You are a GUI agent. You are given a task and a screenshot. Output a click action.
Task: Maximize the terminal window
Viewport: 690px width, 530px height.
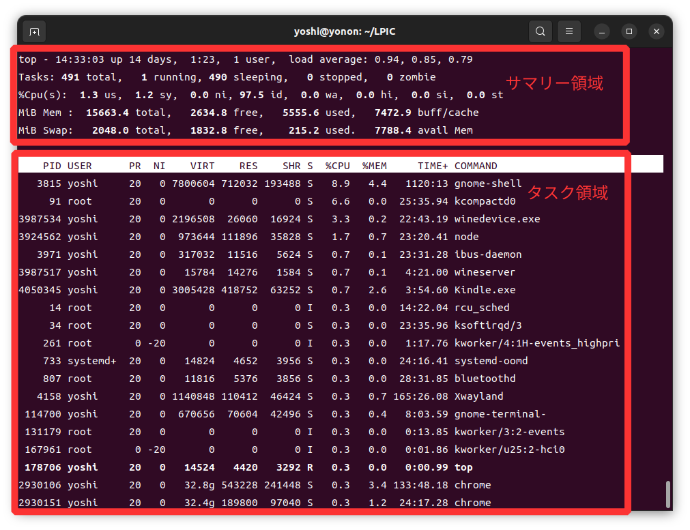[x=629, y=31]
